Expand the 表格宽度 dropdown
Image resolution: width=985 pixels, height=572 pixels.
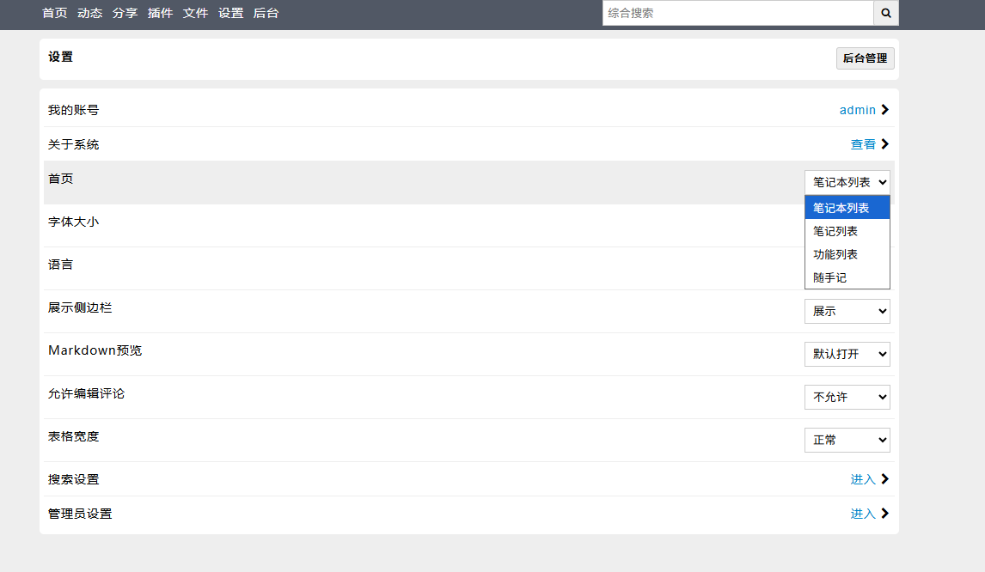coord(847,440)
